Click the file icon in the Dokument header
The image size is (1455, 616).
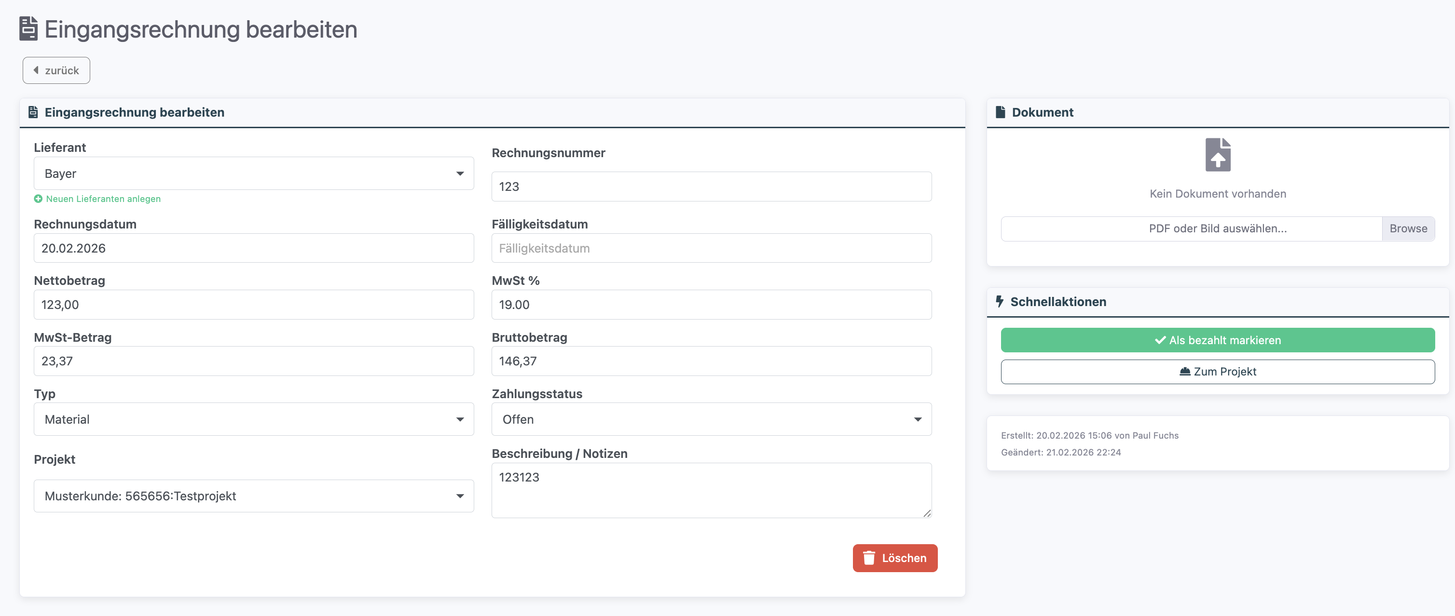pos(1001,112)
